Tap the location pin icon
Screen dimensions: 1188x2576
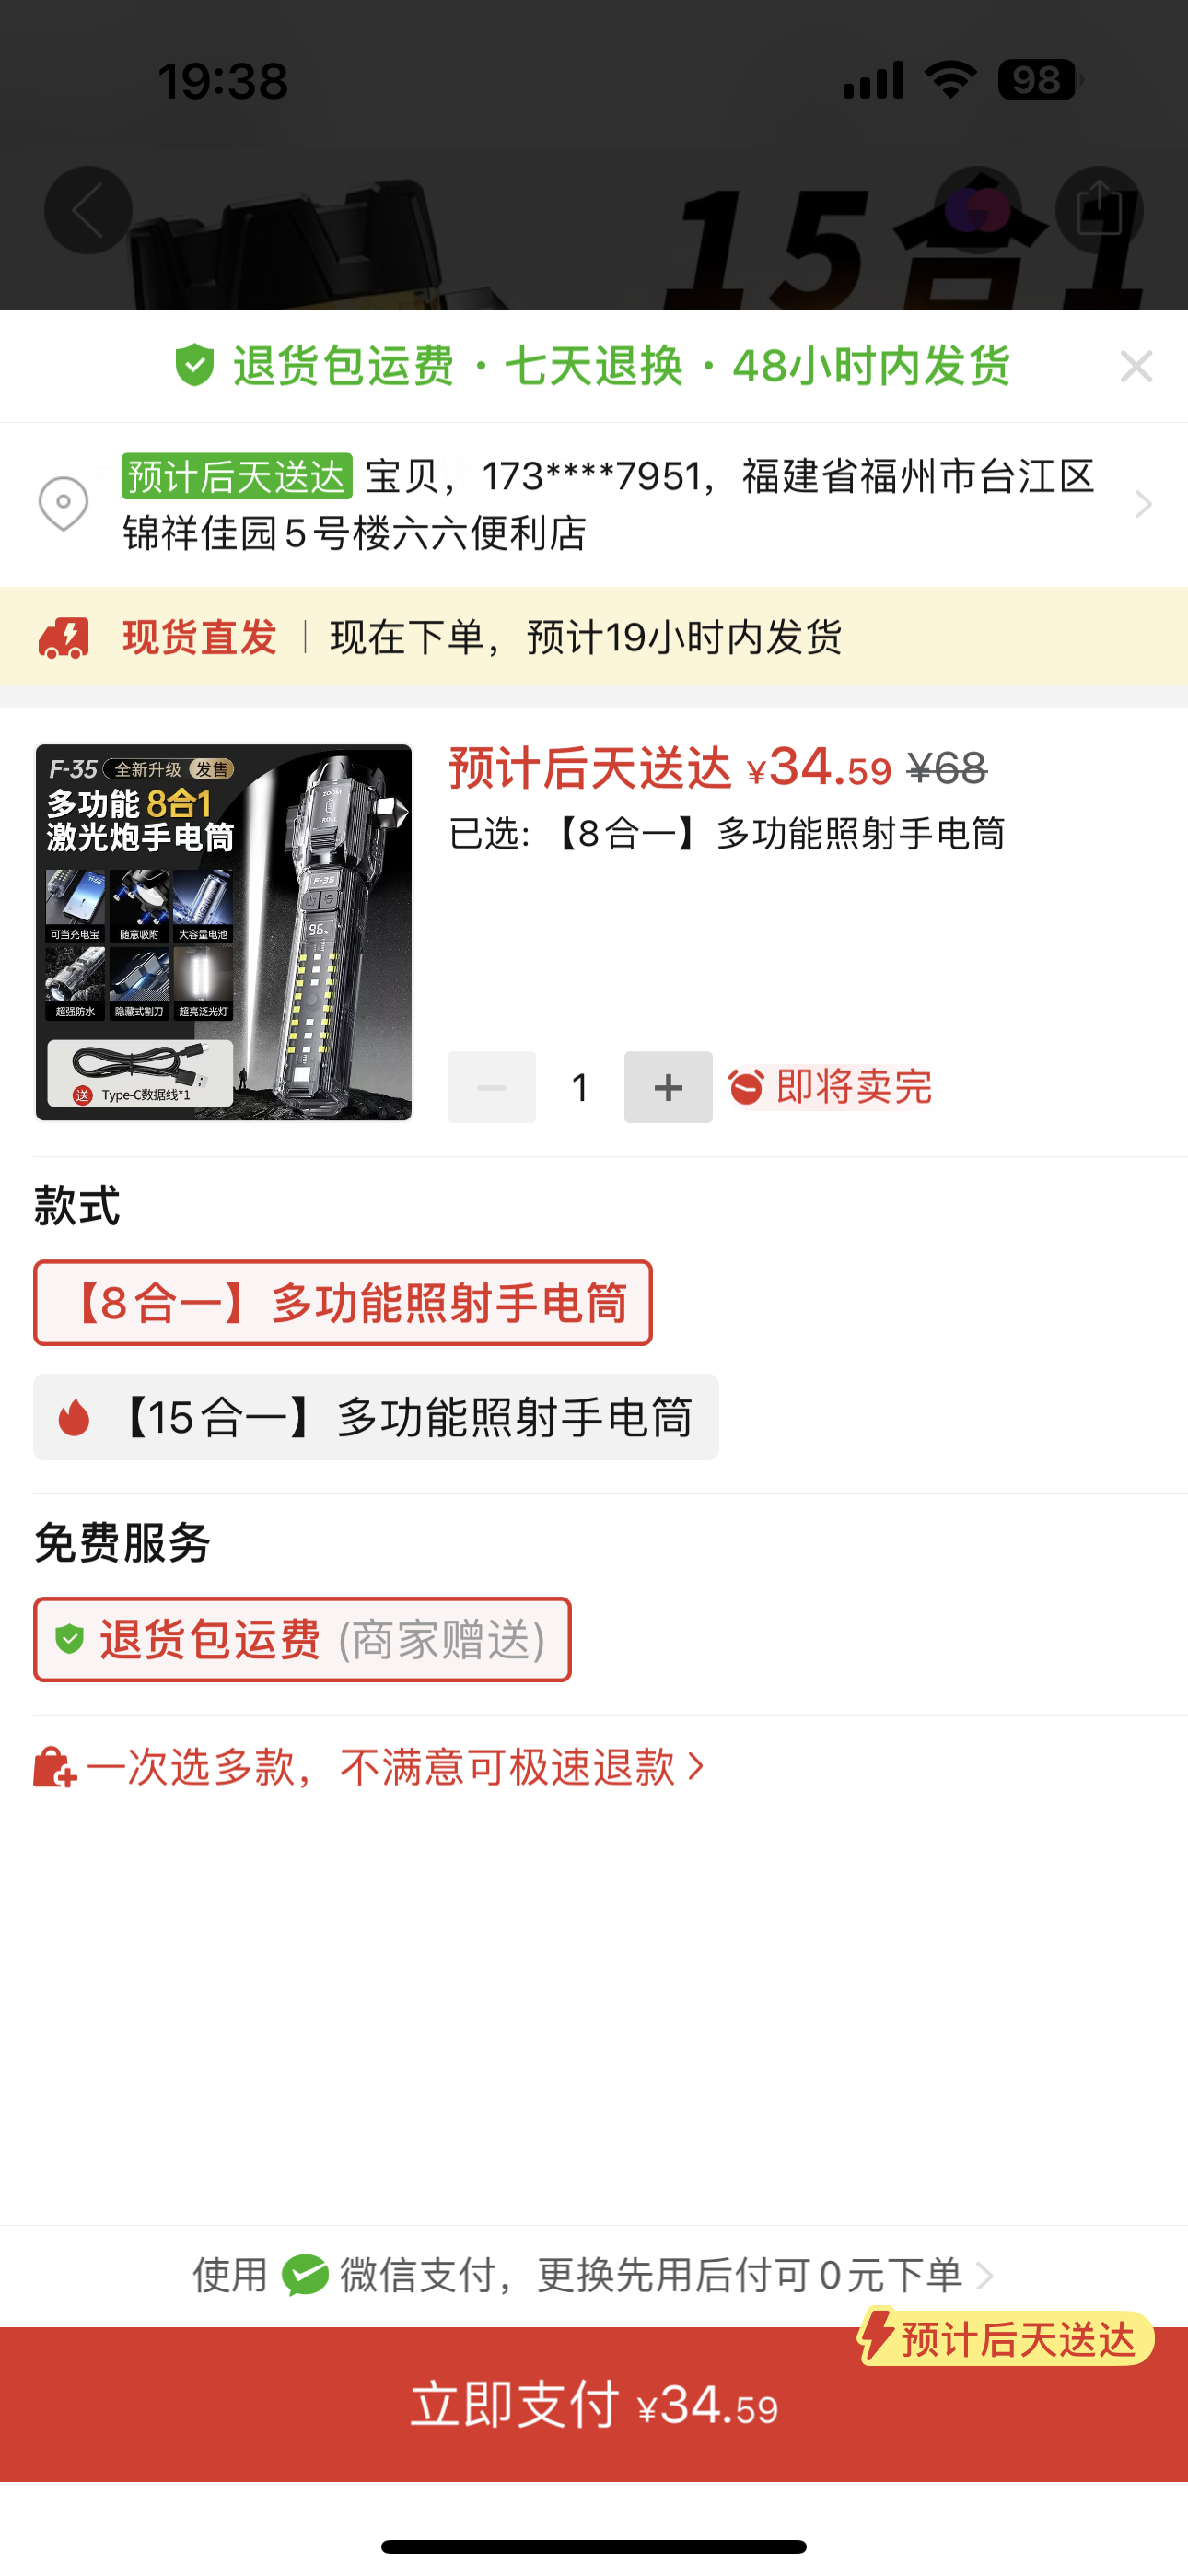click(63, 504)
